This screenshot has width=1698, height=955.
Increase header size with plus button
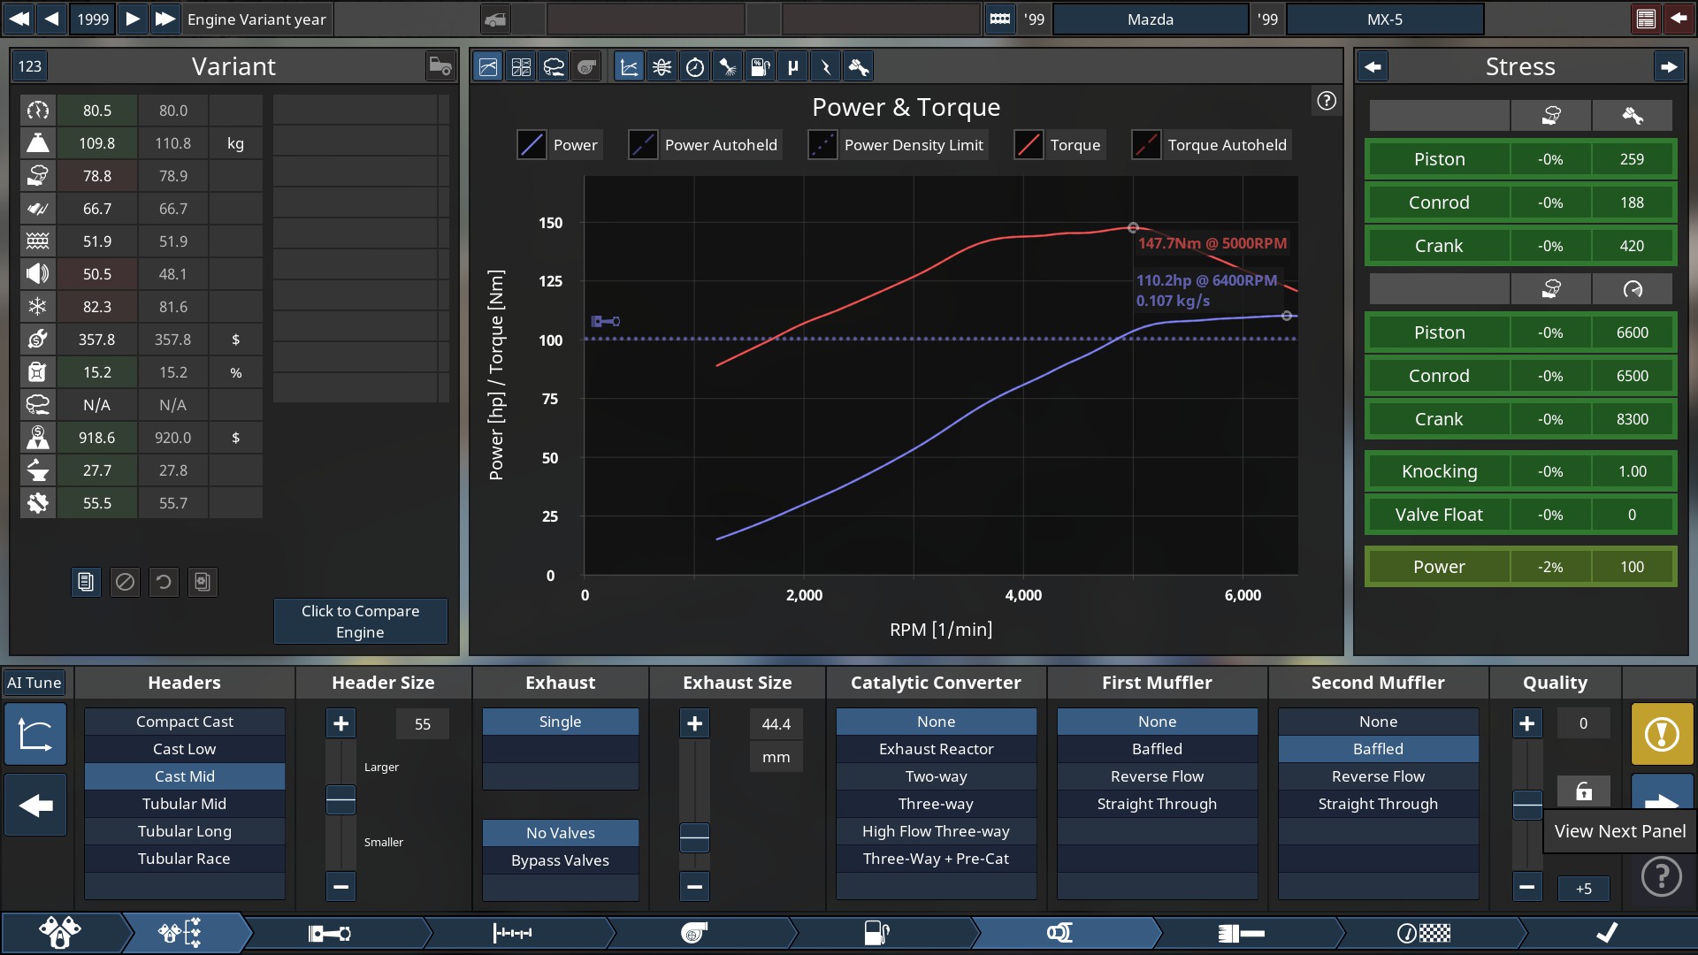[x=340, y=723]
